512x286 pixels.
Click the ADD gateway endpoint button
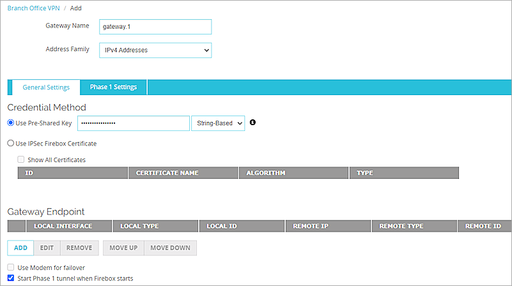coord(20,248)
